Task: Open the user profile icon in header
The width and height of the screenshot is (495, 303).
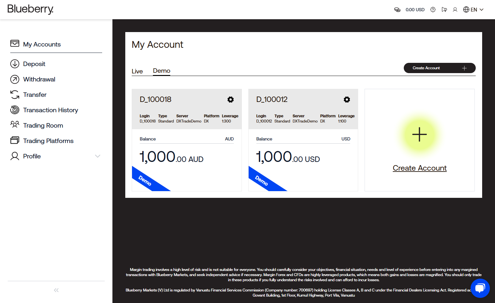Action: tap(455, 10)
